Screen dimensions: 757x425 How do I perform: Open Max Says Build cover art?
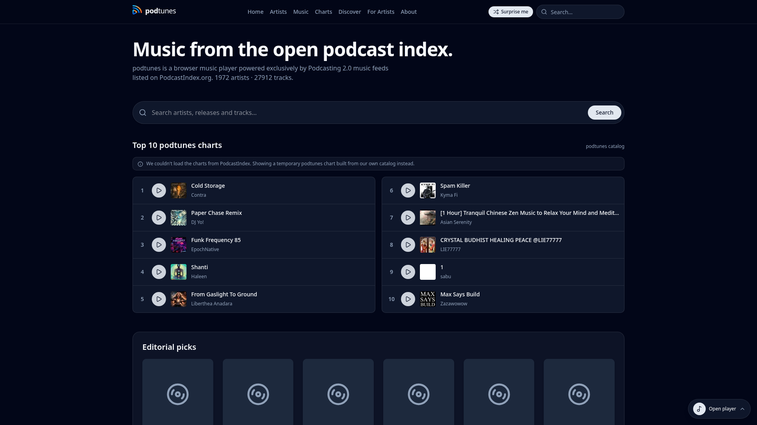(428, 299)
